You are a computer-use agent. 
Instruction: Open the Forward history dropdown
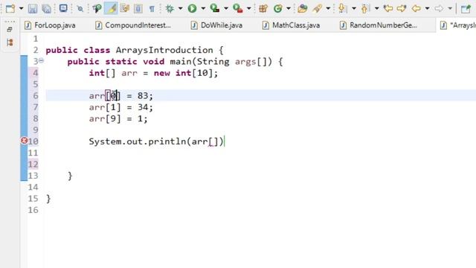(450, 8)
